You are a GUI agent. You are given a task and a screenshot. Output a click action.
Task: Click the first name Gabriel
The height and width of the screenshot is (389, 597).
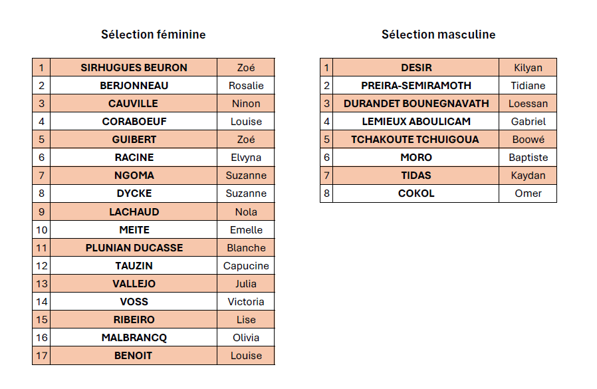point(528,121)
